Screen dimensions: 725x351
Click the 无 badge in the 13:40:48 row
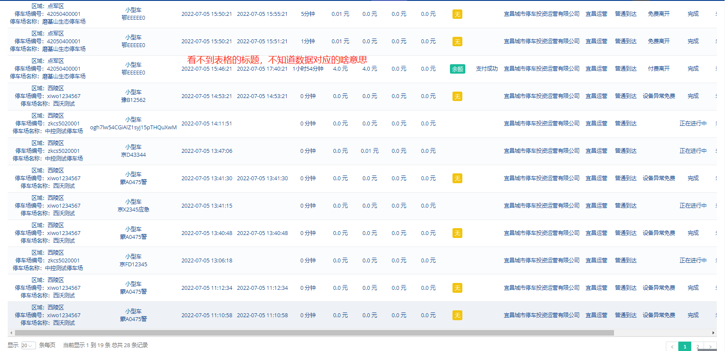coord(457,233)
